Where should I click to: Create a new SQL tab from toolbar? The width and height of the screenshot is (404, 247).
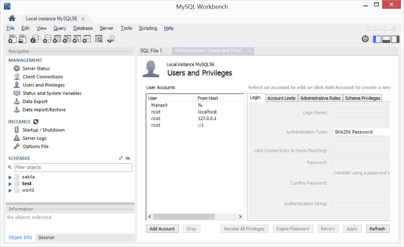12,39
